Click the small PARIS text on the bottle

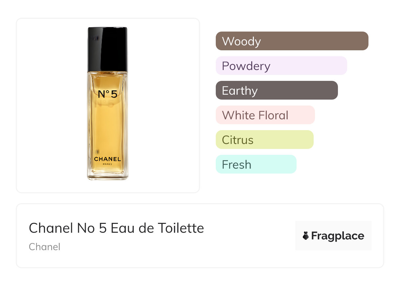[x=107, y=164]
